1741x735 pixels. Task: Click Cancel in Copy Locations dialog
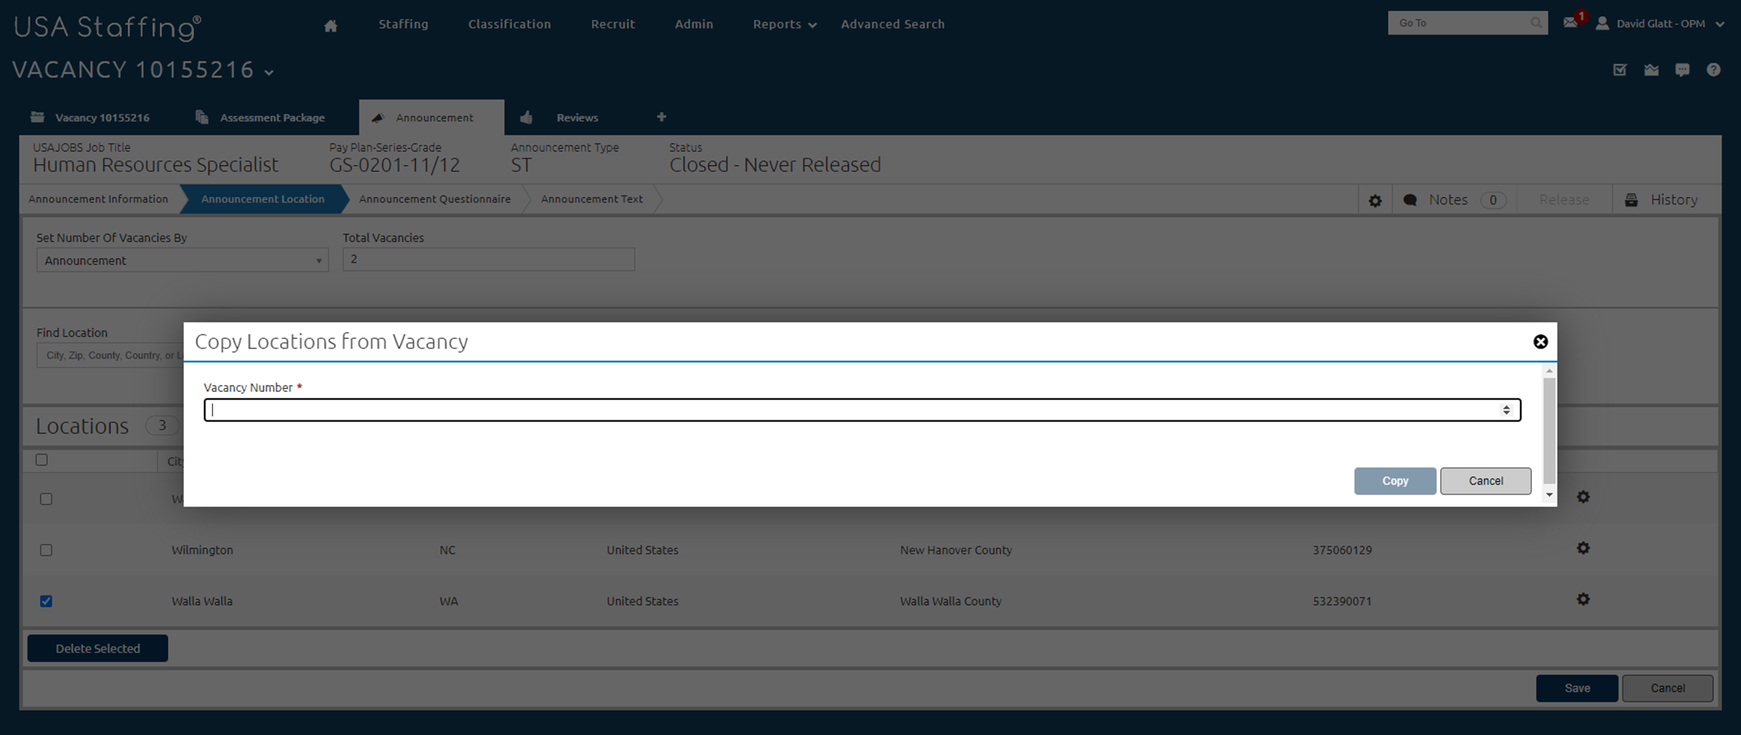[x=1485, y=481]
